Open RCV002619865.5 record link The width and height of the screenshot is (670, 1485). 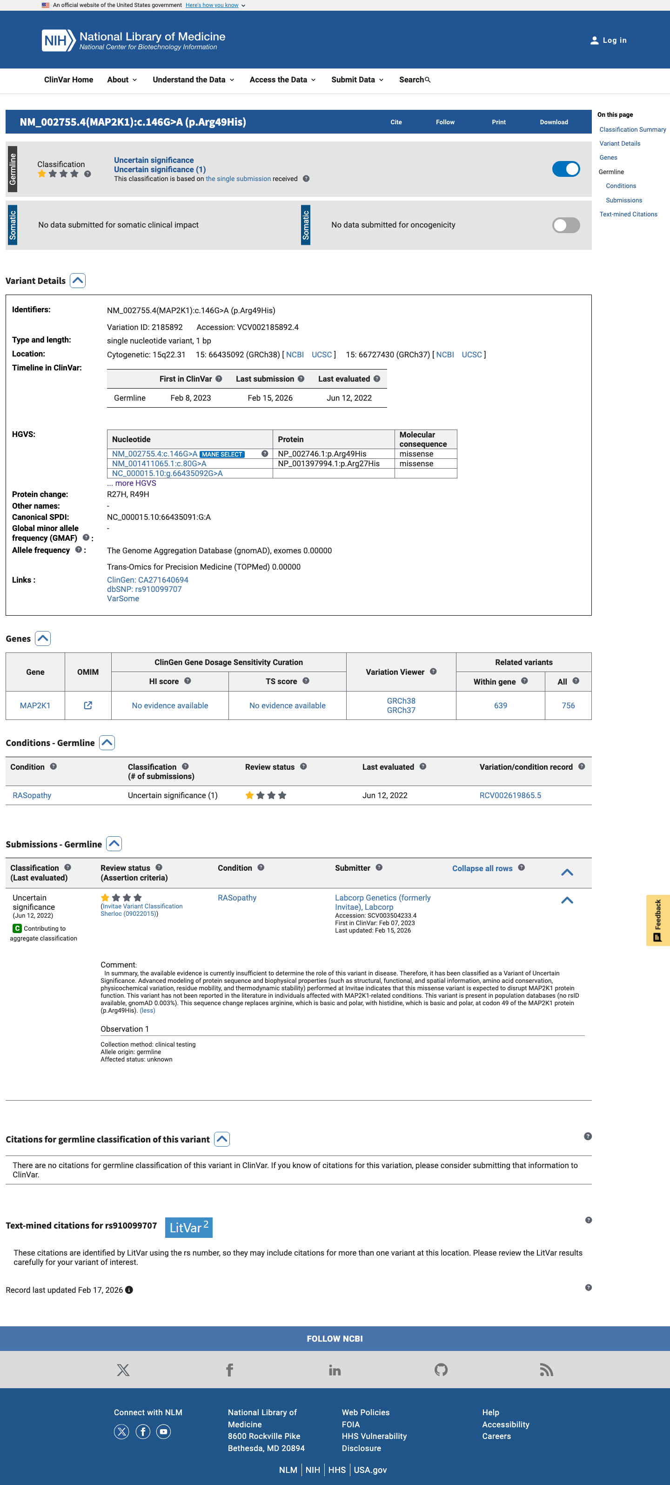[510, 795]
